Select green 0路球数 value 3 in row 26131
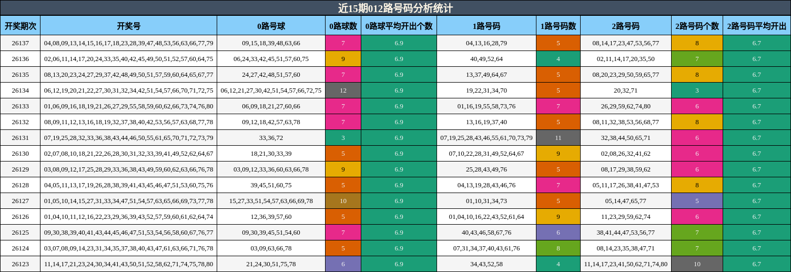This screenshot has height=272, width=791. [x=343, y=138]
